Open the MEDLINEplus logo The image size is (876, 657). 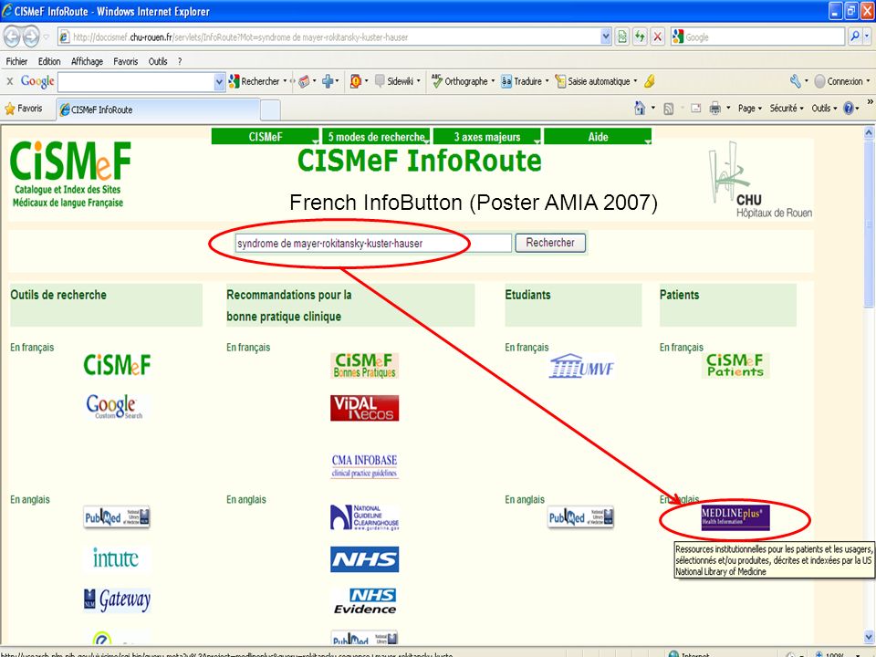[735, 518]
